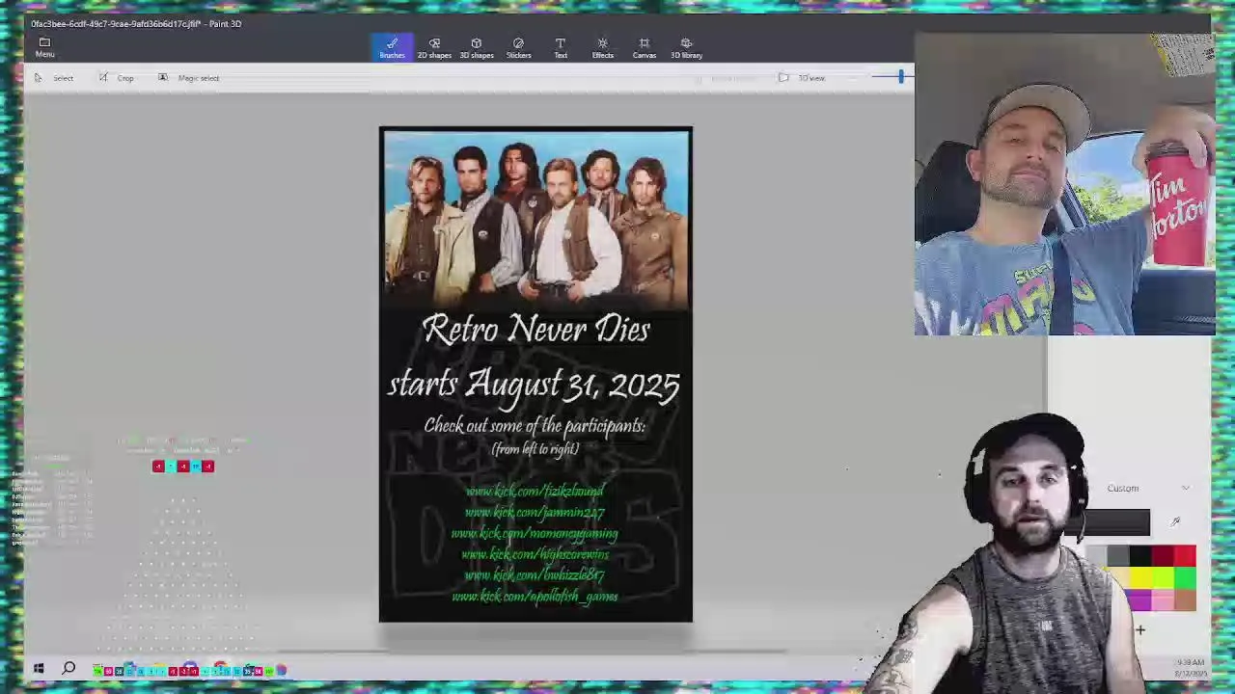Open the 2D shapes tool

pyautogui.click(x=434, y=47)
